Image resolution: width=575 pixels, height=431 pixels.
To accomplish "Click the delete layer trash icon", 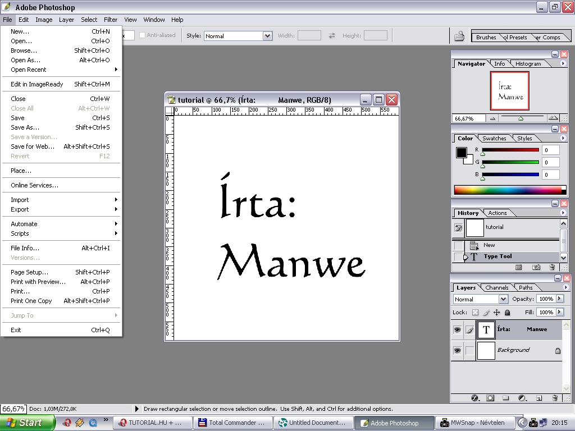I will pos(555,398).
